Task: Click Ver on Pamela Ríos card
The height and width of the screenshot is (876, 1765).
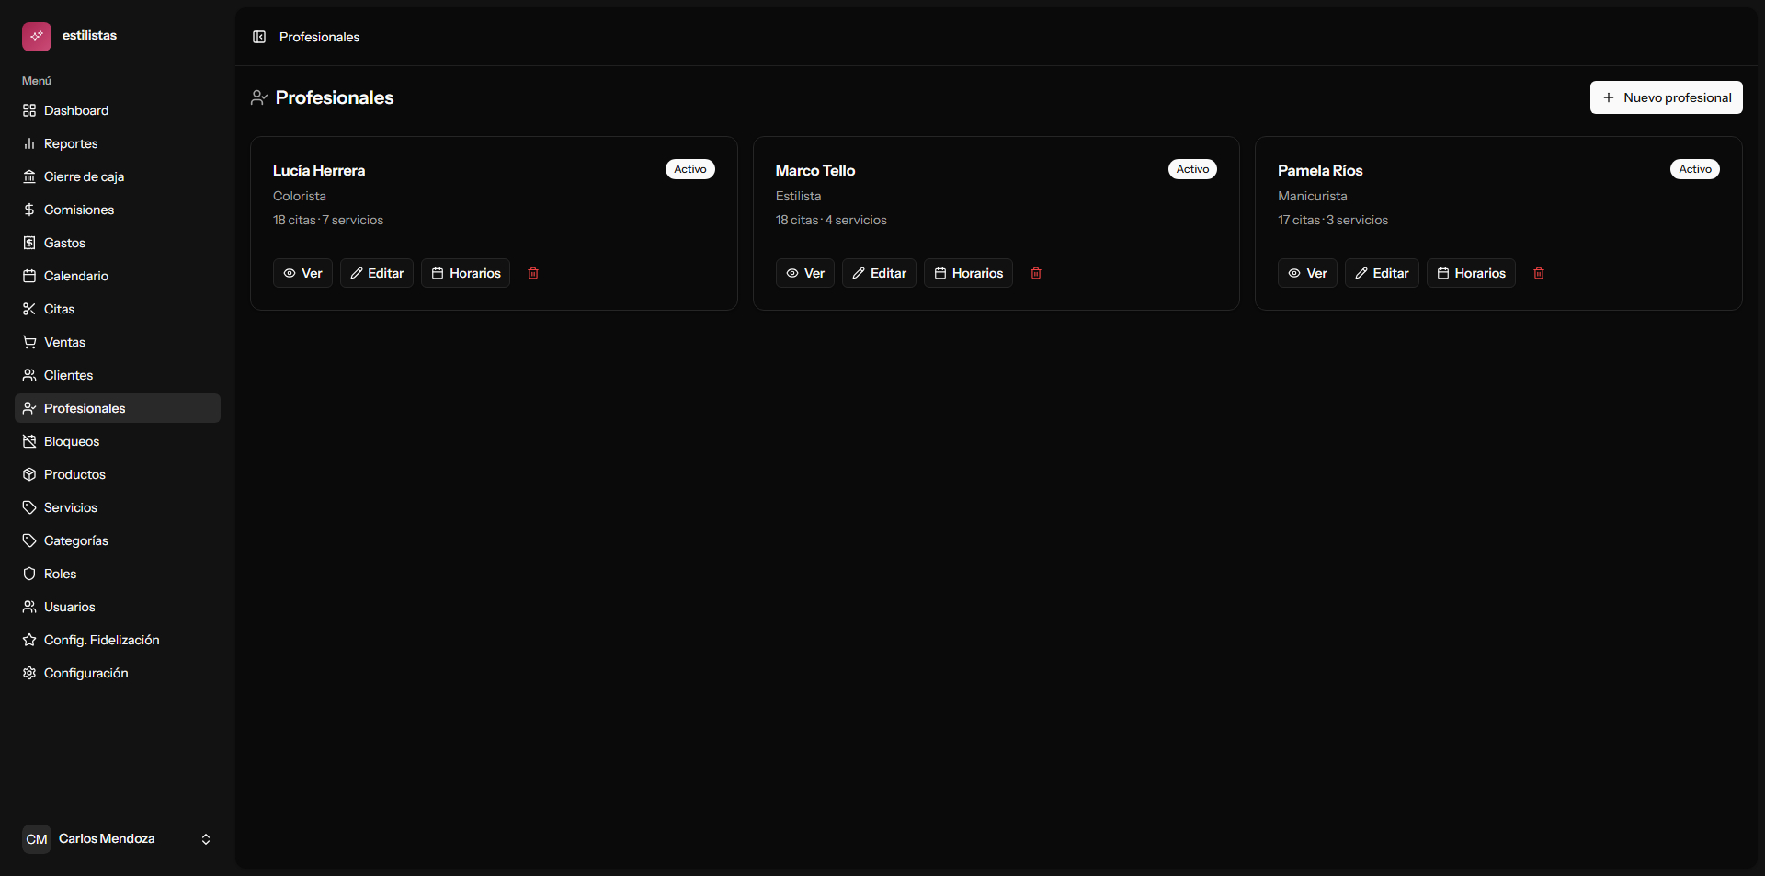Action: coord(1306,273)
